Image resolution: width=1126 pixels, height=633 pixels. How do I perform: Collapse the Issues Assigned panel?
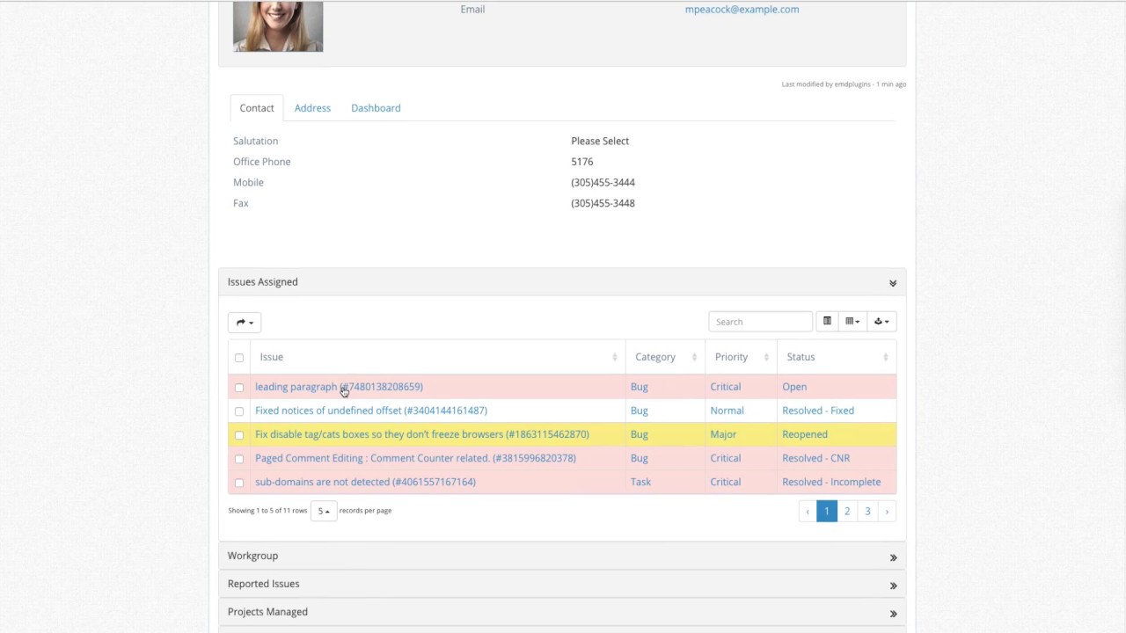(x=892, y=283)
